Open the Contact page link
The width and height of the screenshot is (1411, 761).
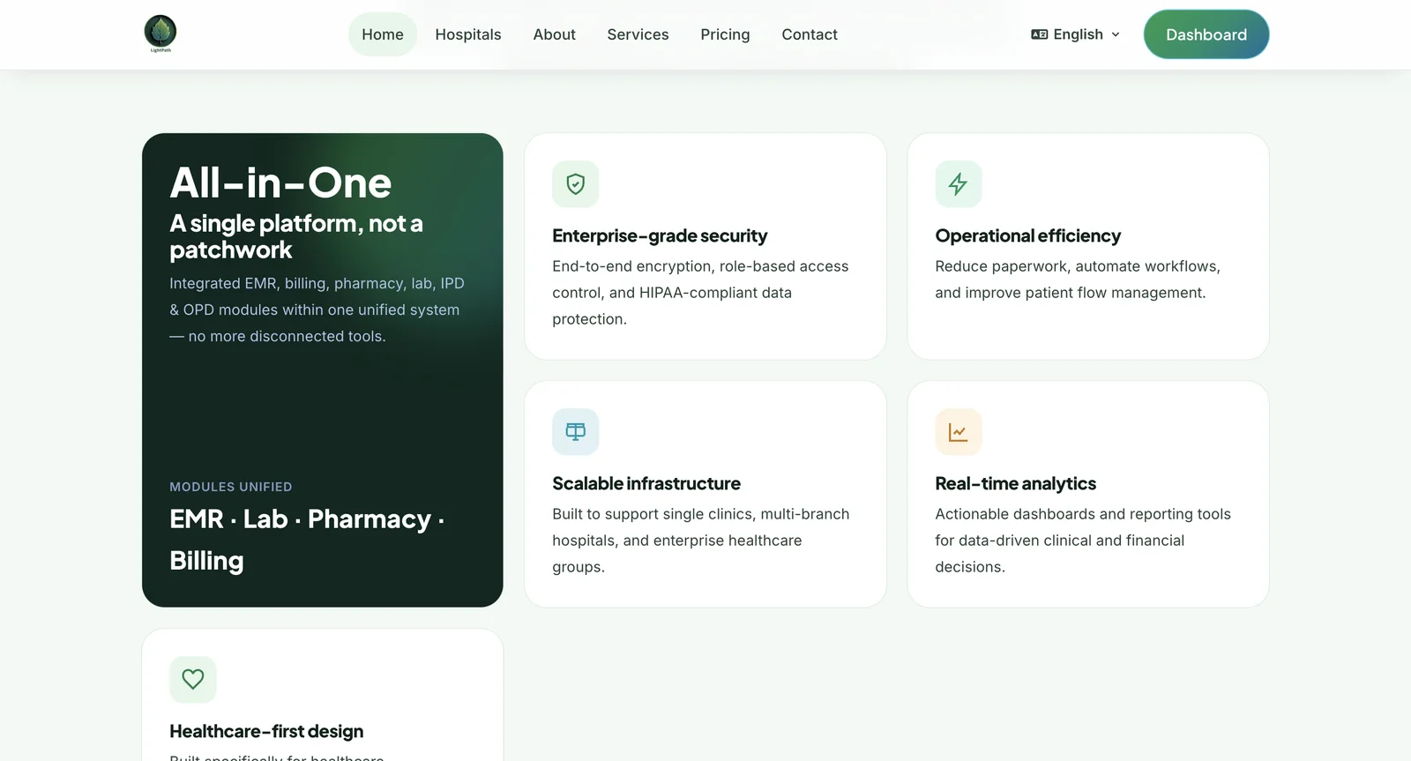coord(810,34)
